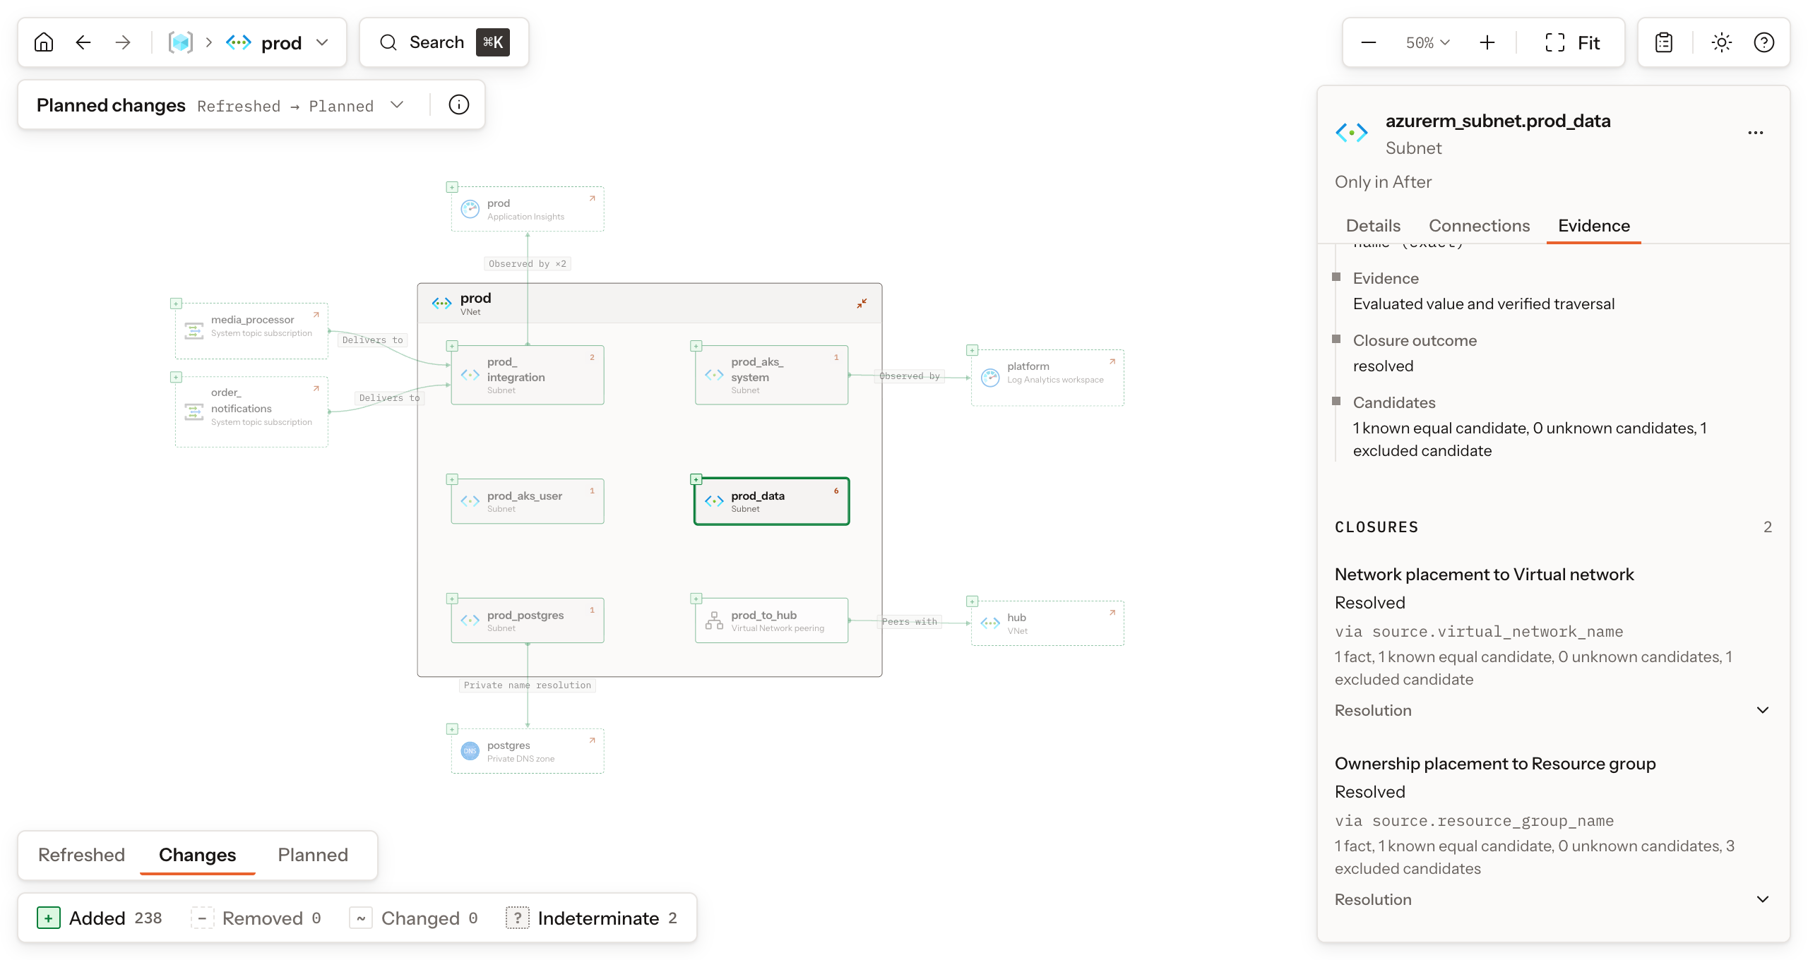The width and height of the screenshot is (1808, 960).
Task: Open the root workspace cube icon
Action: [181, 42]
